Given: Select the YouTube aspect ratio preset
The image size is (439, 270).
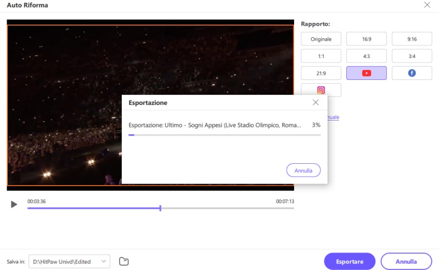Looking at the screenshot, I should 366,73.
